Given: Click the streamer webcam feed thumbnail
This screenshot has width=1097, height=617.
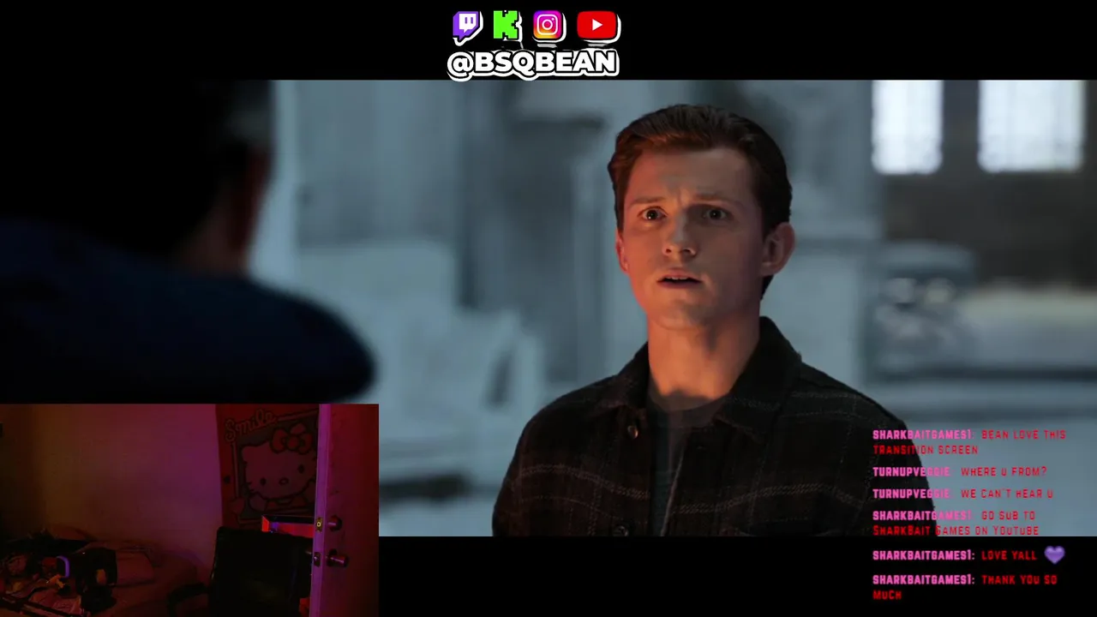Looking at the screenshot, I should [189, 510].
